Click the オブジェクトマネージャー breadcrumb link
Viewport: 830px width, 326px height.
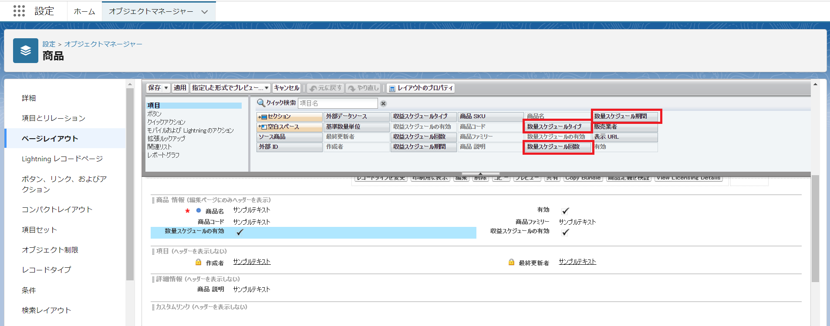tap(103, 44)
